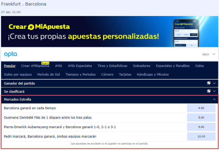Expand the Ganador del partido section chevron
This screenshot has height=151, width=219.
click(x=214, y=83)
